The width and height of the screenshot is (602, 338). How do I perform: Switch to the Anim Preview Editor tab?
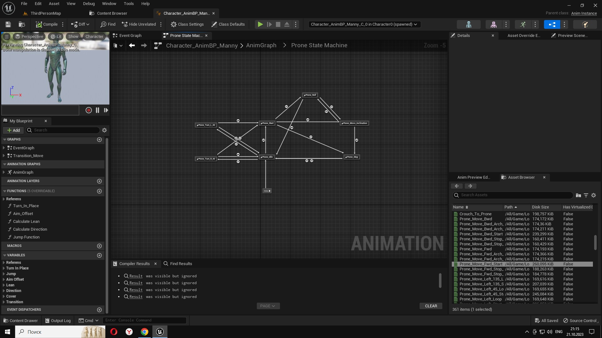tap(473, 177)
